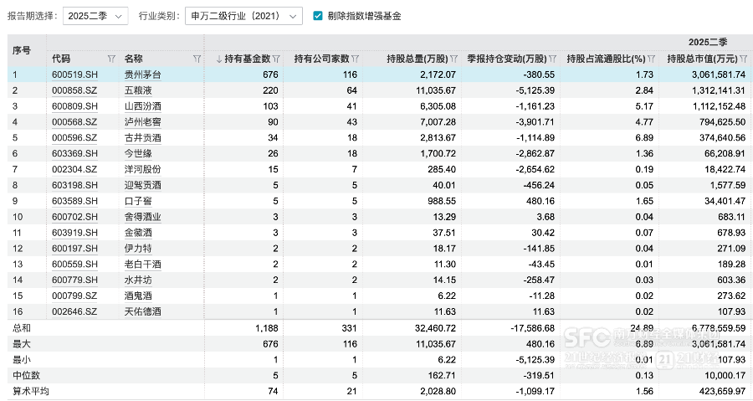Open 报告期选择 dropdown showing 2025二季
753x401 pixels.
click(95, 16)
